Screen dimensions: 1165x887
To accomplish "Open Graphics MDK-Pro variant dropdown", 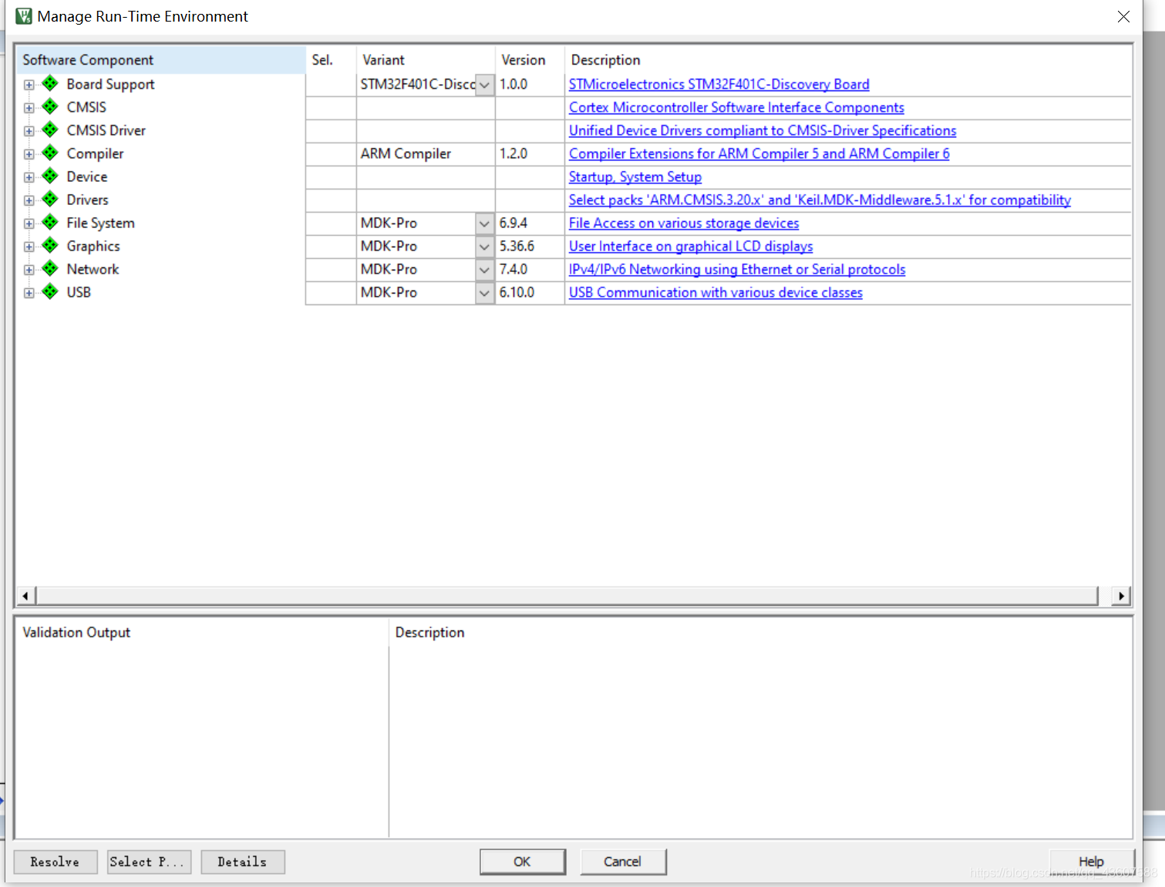I will coord(484,247).
